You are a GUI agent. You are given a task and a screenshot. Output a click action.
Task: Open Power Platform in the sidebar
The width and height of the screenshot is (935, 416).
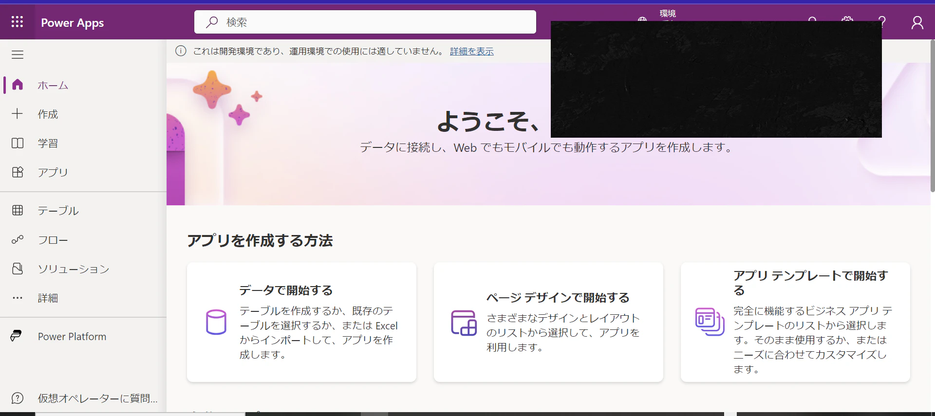(x=83, y=336)
